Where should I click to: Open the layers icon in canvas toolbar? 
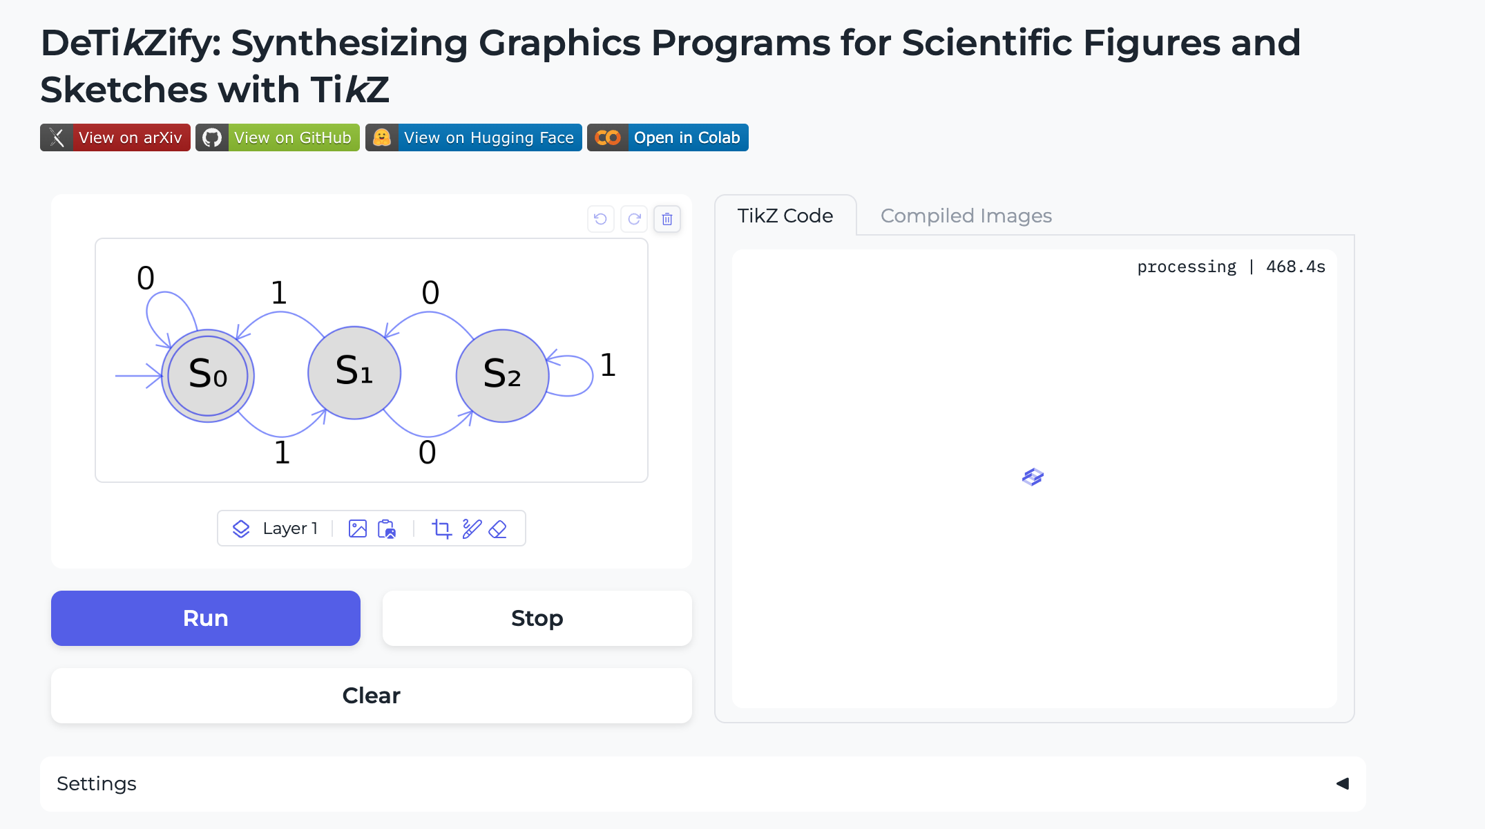[x=241, y=528]
